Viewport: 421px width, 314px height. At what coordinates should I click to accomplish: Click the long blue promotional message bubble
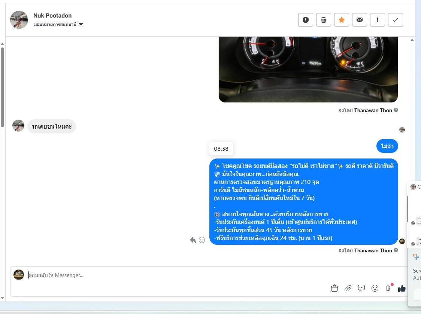pos(304,202)
